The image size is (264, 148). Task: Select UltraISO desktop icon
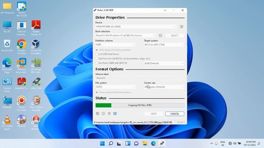[21, 121]
